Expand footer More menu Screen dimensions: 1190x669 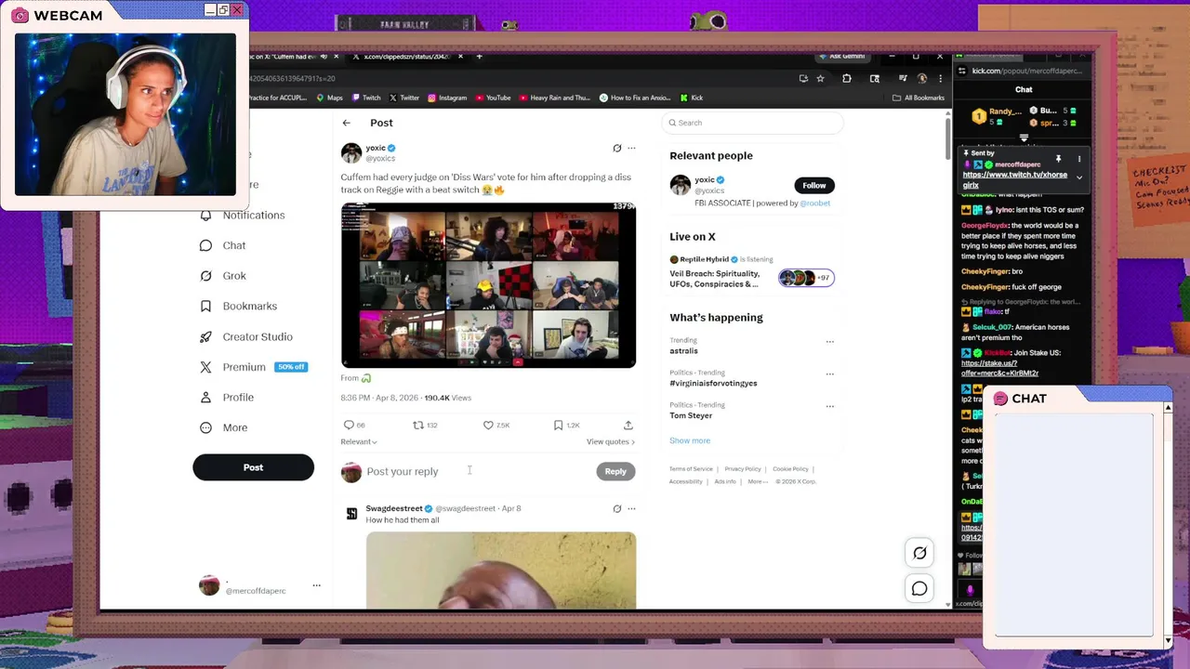point(758,481)
